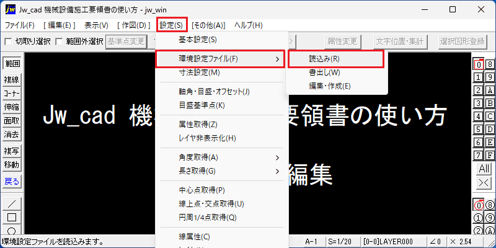Choose レイヤ非表示化(H) entry
The width and height of the screenshot is (496, 248).
click(222, 138)
